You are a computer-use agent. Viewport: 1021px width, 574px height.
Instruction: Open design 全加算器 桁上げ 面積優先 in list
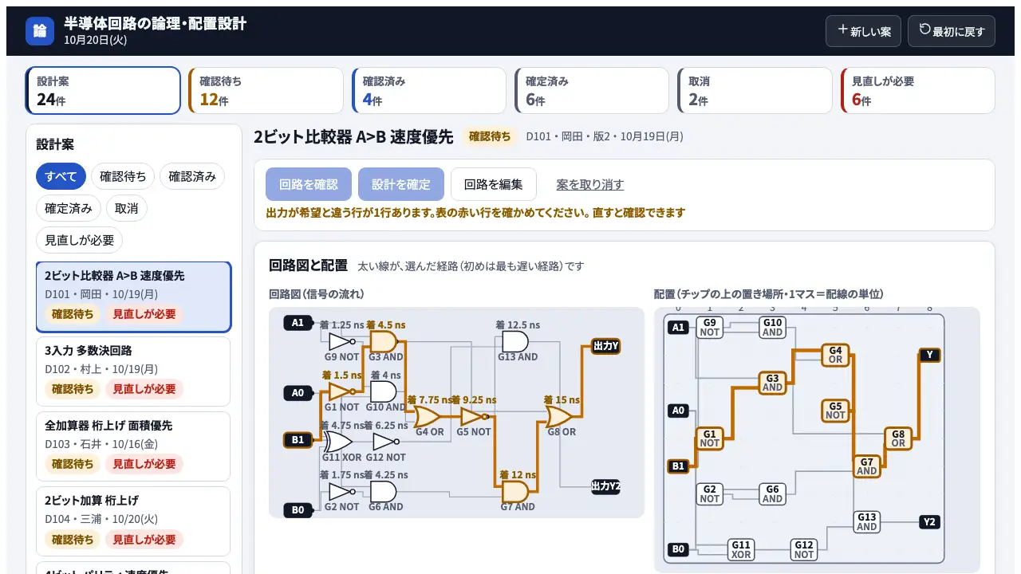(x=133, y=446)
